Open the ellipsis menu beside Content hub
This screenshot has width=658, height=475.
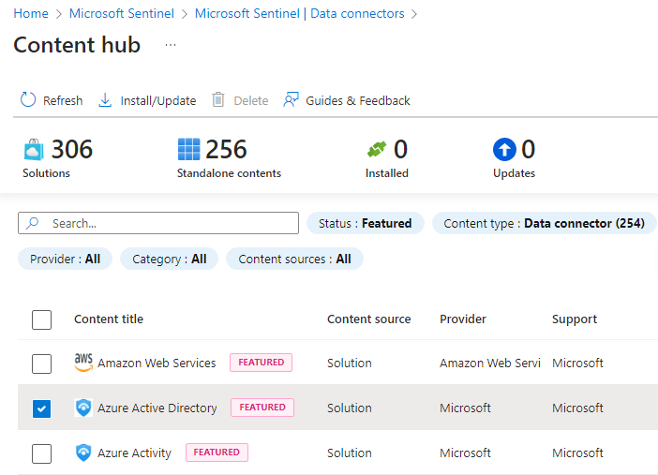point(170,45)
